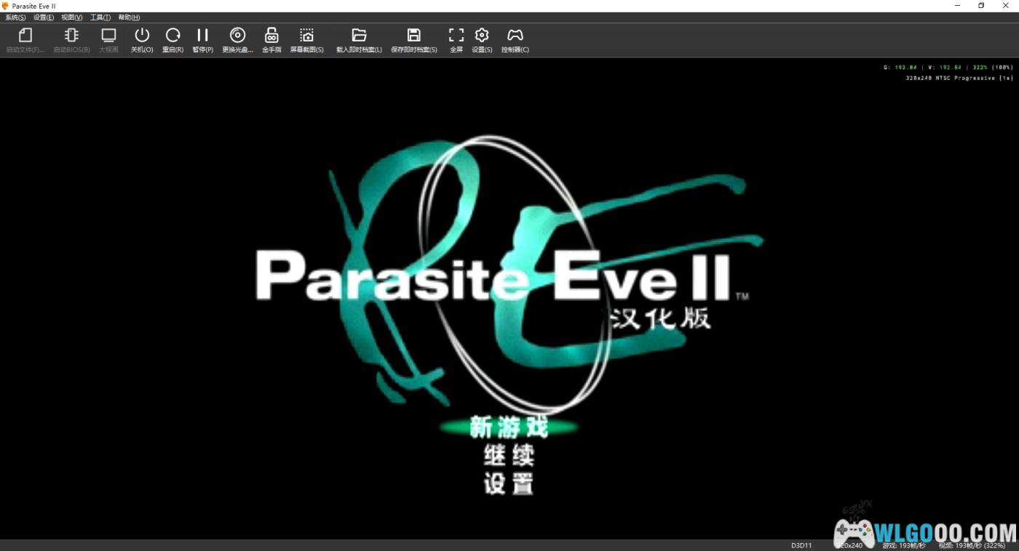The width and height of the screenshot is (1019, 551).
Task: Open the 系统(S) menu
Action: point(15,17)
